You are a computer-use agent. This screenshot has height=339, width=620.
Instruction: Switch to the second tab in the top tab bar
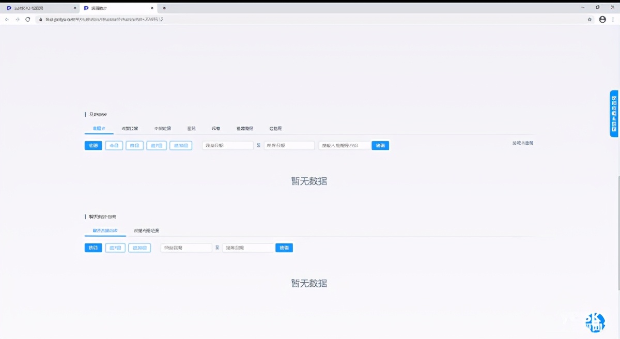pyautogui.click(x=131, y=128)
